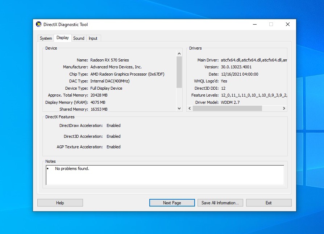The height and width of the screenshot is (234, 324).
Task: Click the Device panel vertical scrollbar thumb
Action: tap(179, 72)
